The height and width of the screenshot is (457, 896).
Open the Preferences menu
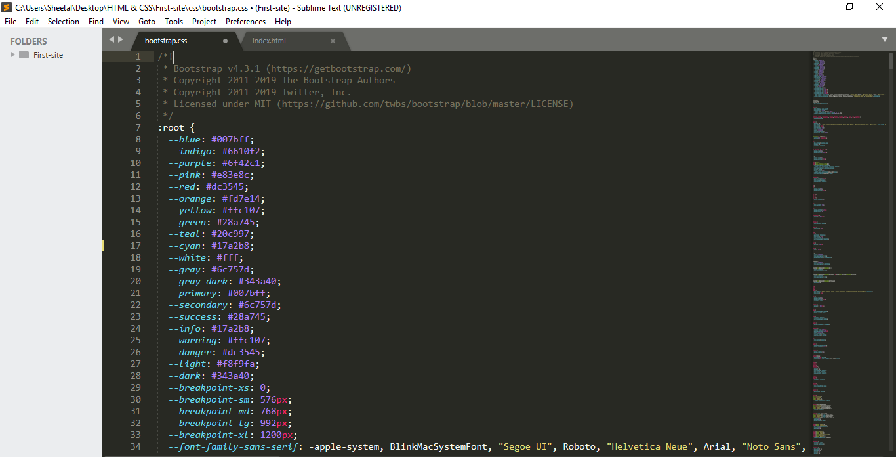click(x=245, y=22)
